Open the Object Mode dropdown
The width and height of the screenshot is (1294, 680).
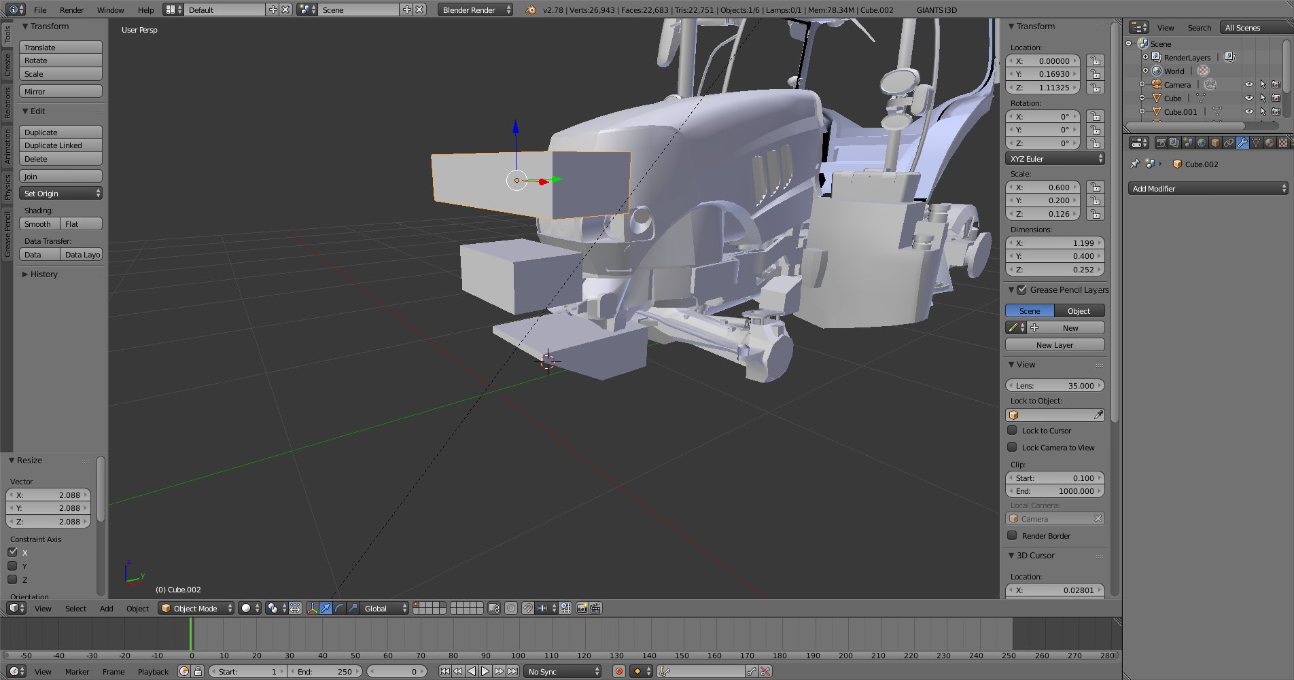coord(196,608)
